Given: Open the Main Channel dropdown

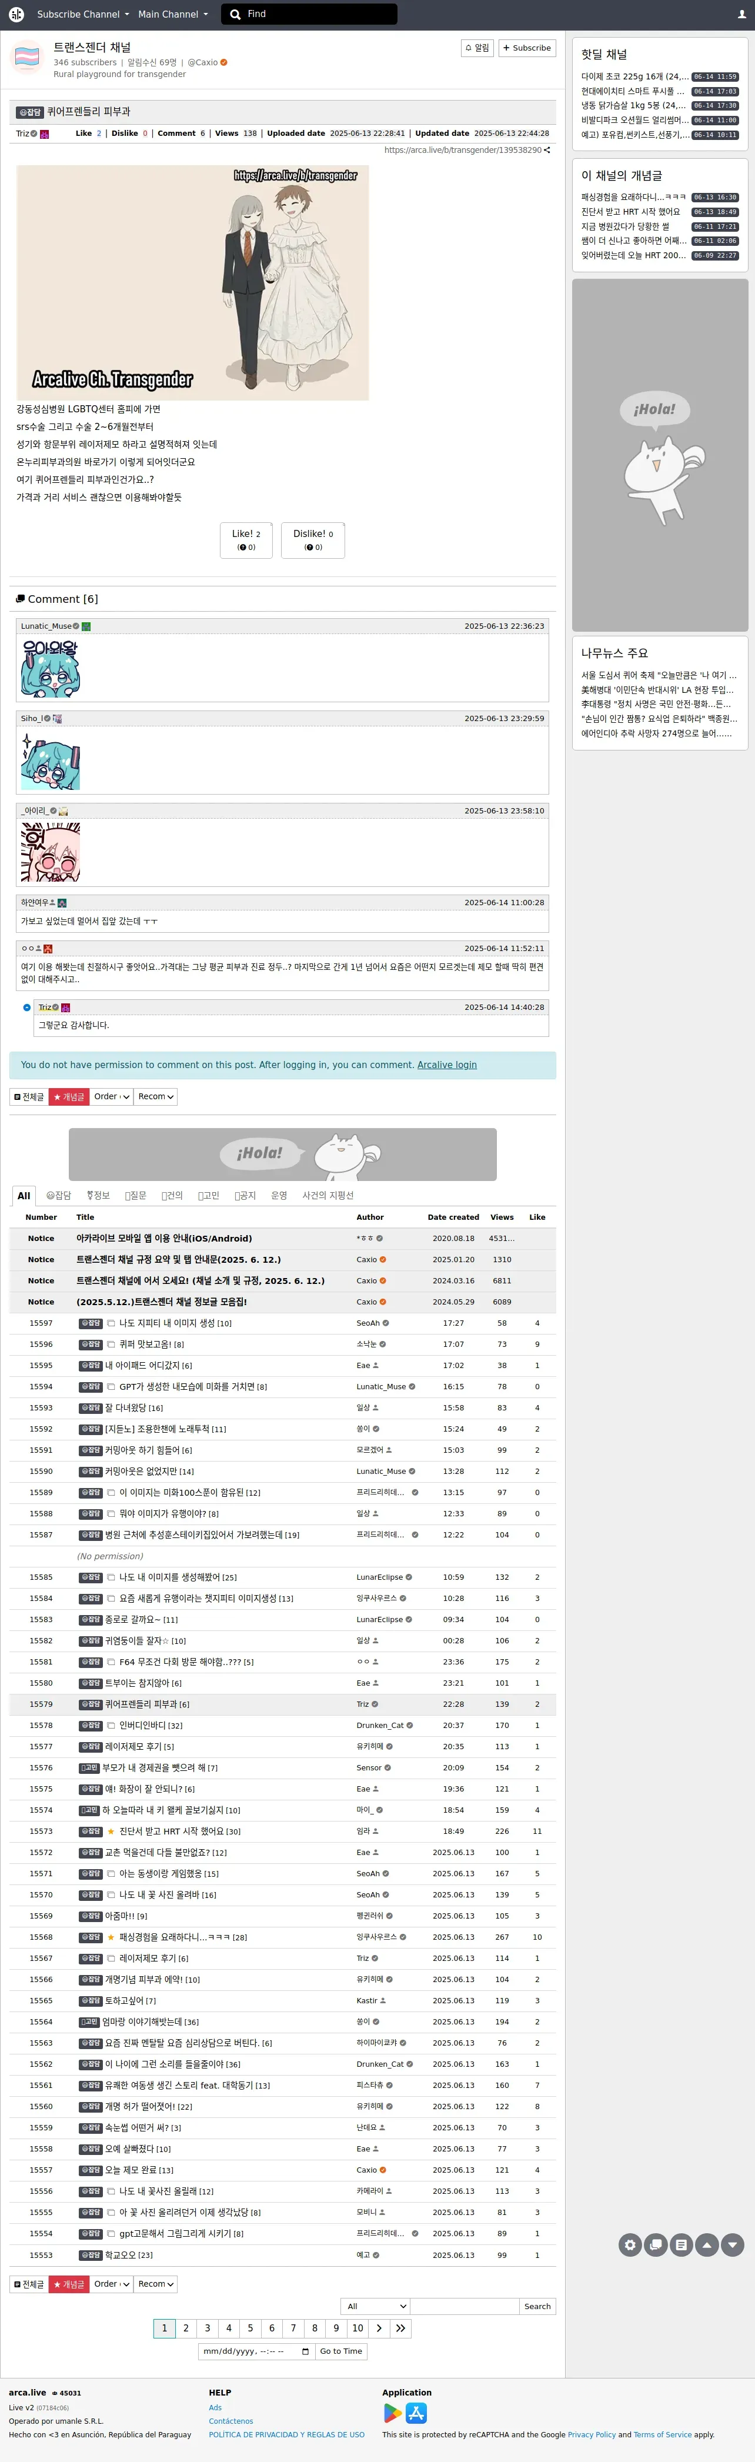Looking at the screenshot, I should click(x=172, y=14).
